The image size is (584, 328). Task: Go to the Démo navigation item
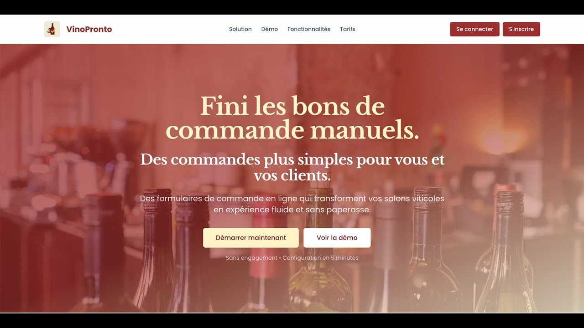pos(270,29)
